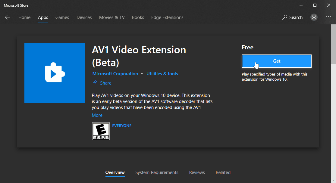Open Utilities & tools category link

pos(162,74)
